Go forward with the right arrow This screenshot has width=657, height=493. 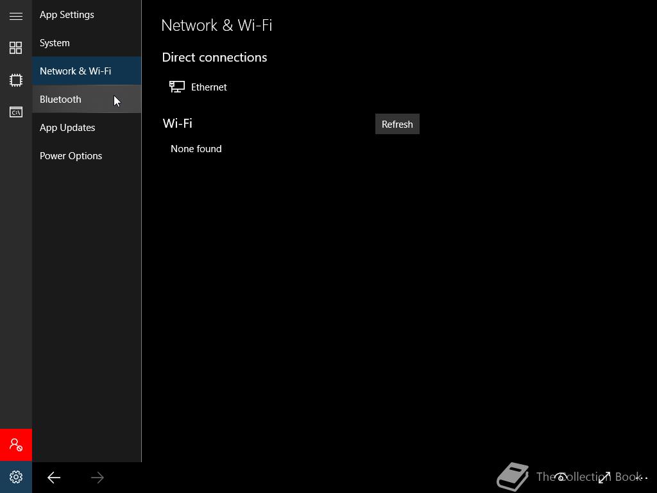(98, 478)
